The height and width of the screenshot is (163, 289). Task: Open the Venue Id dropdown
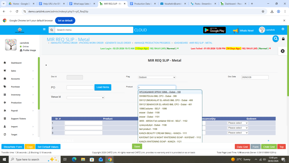pyautogui.click(x=86, y=98)
